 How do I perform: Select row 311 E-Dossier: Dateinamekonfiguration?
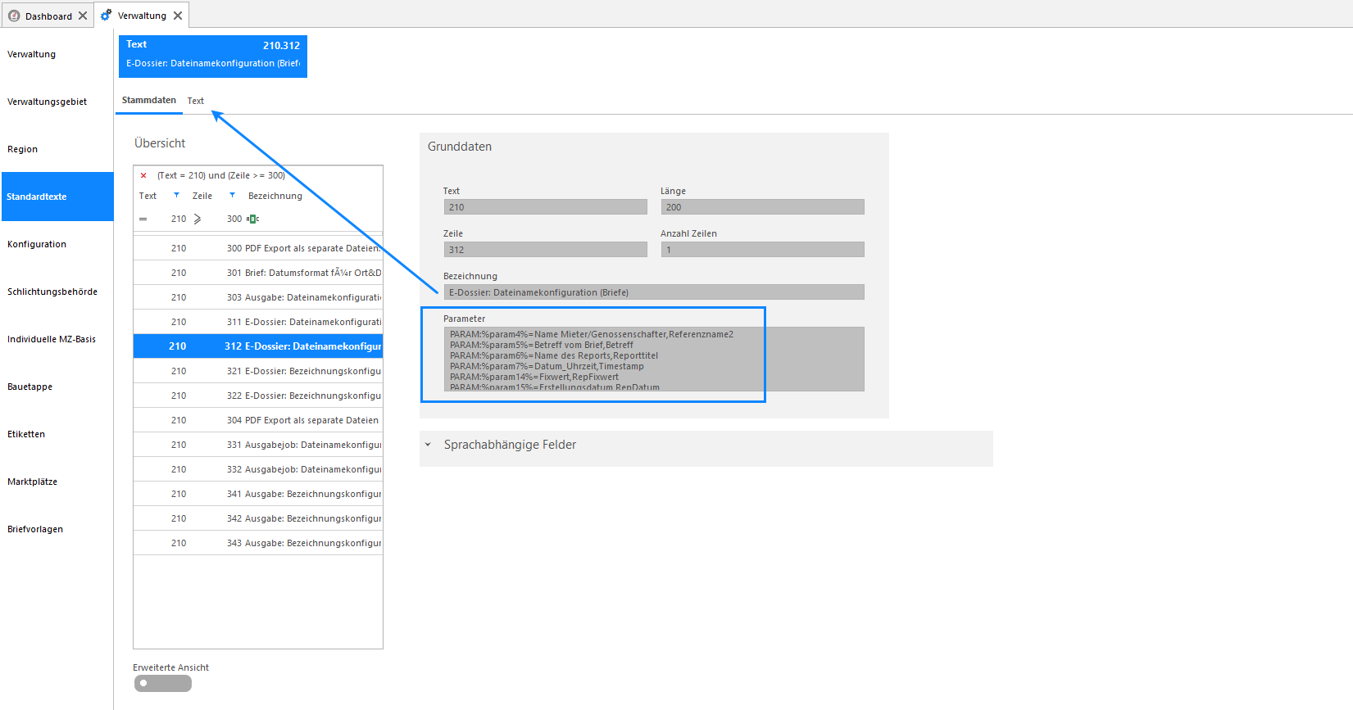[x=258, y=322]
